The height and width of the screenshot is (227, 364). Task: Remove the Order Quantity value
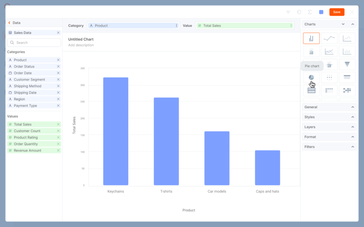[x=58, y=144]
